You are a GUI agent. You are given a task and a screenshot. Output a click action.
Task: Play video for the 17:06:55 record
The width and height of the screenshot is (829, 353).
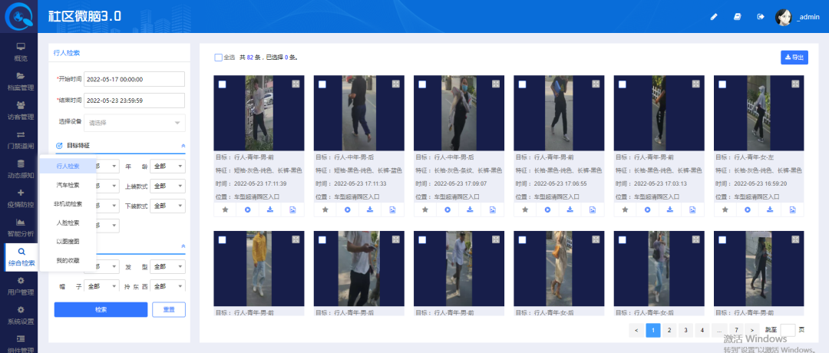click(548, 209)
